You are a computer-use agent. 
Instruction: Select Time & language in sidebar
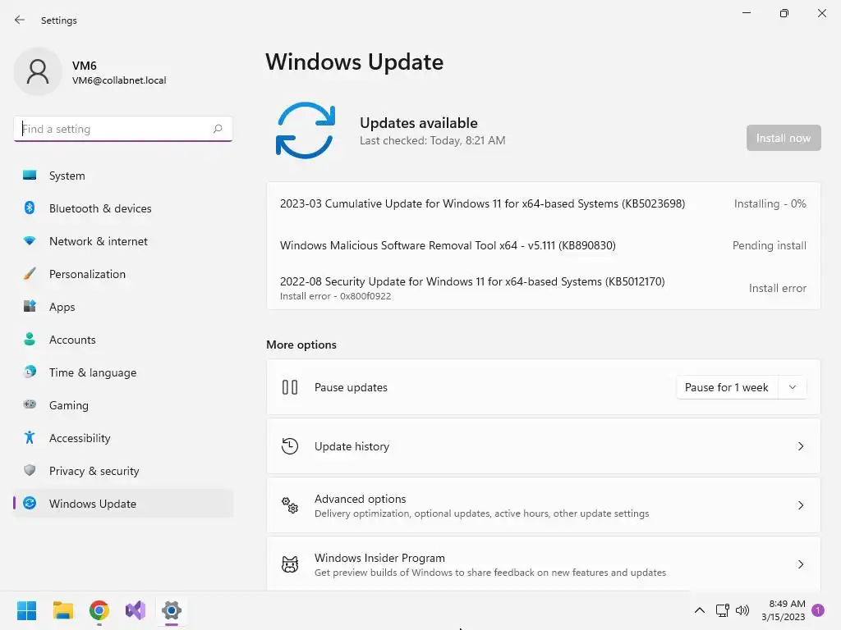123,372
